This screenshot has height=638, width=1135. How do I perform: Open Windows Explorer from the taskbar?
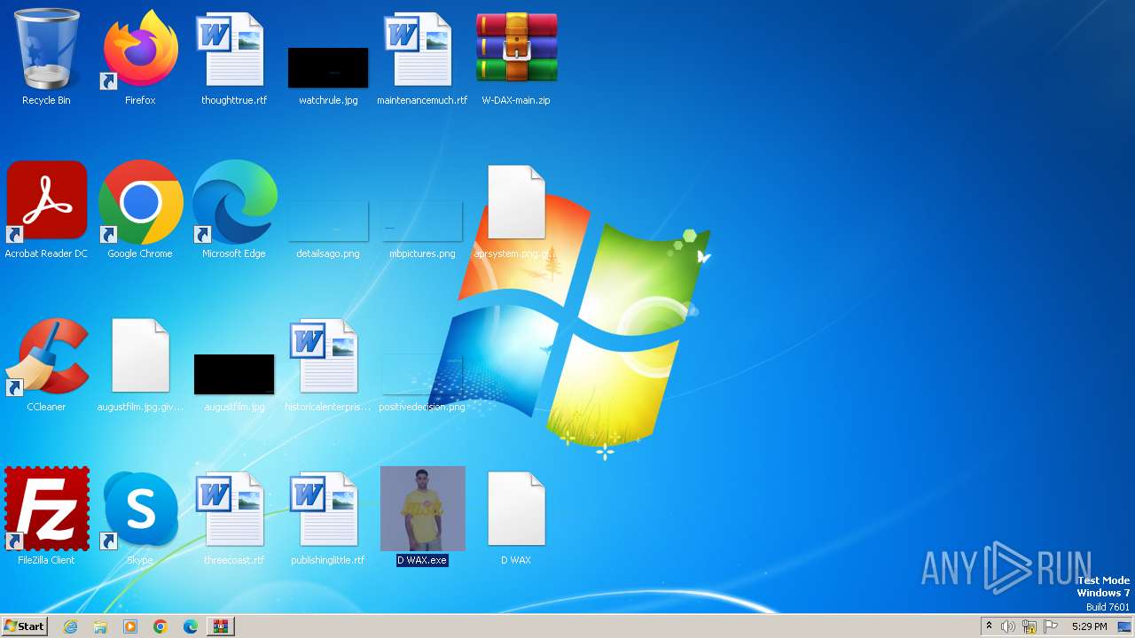(x=100, y=626)
